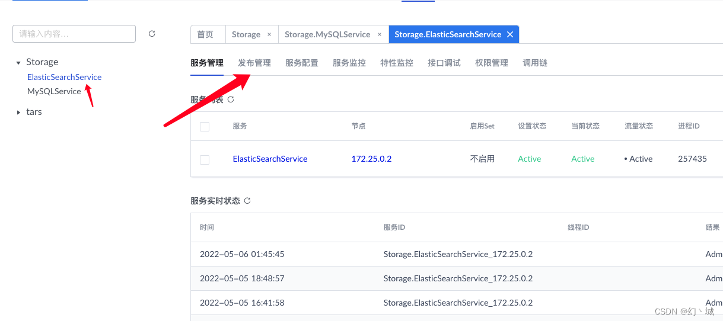Open the 服务配置 sub-tab
723x321 pixels.
point(302,63)
